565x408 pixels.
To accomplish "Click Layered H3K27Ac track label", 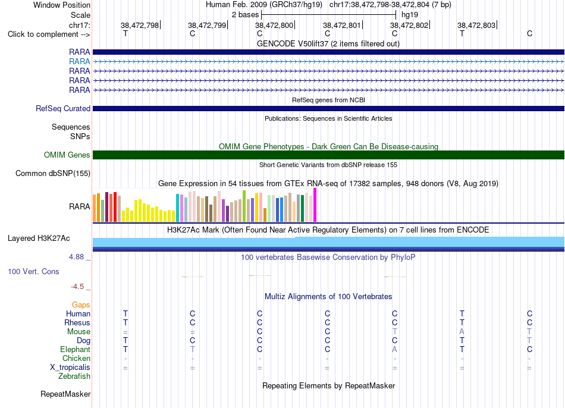I will click(39, 238).
